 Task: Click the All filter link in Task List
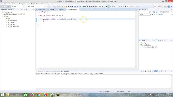pos(154,15)
